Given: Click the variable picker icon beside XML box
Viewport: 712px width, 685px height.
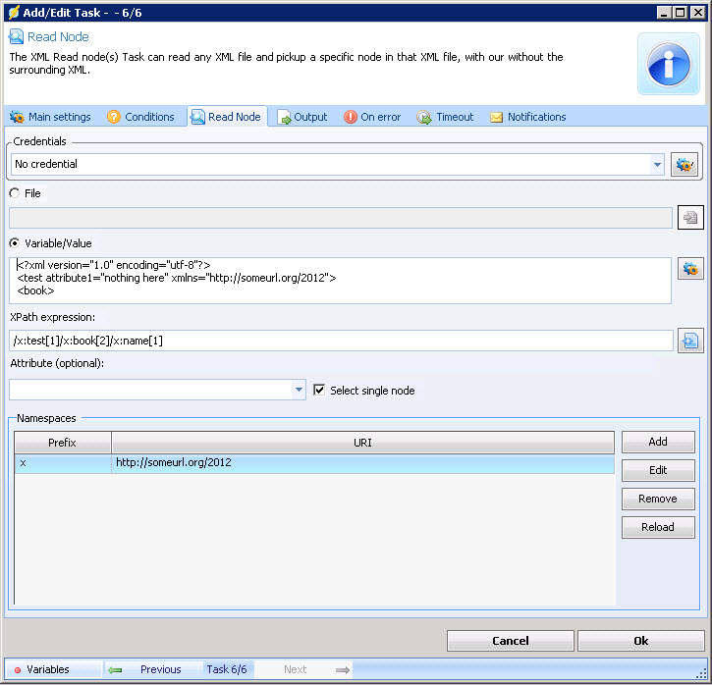Looking at the screenshot, I should coord(690,269).
